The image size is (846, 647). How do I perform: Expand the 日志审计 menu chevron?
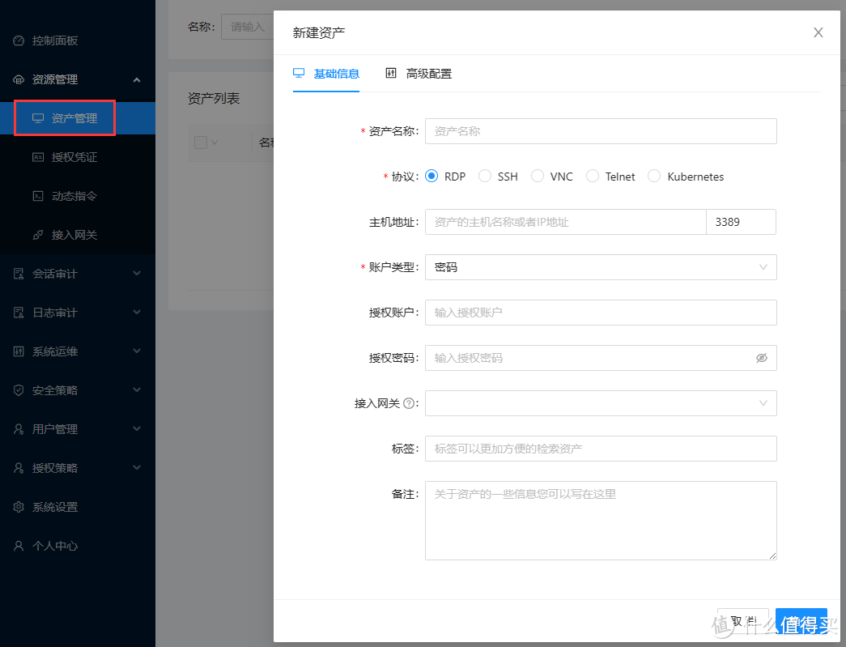(x=137, y=312)
